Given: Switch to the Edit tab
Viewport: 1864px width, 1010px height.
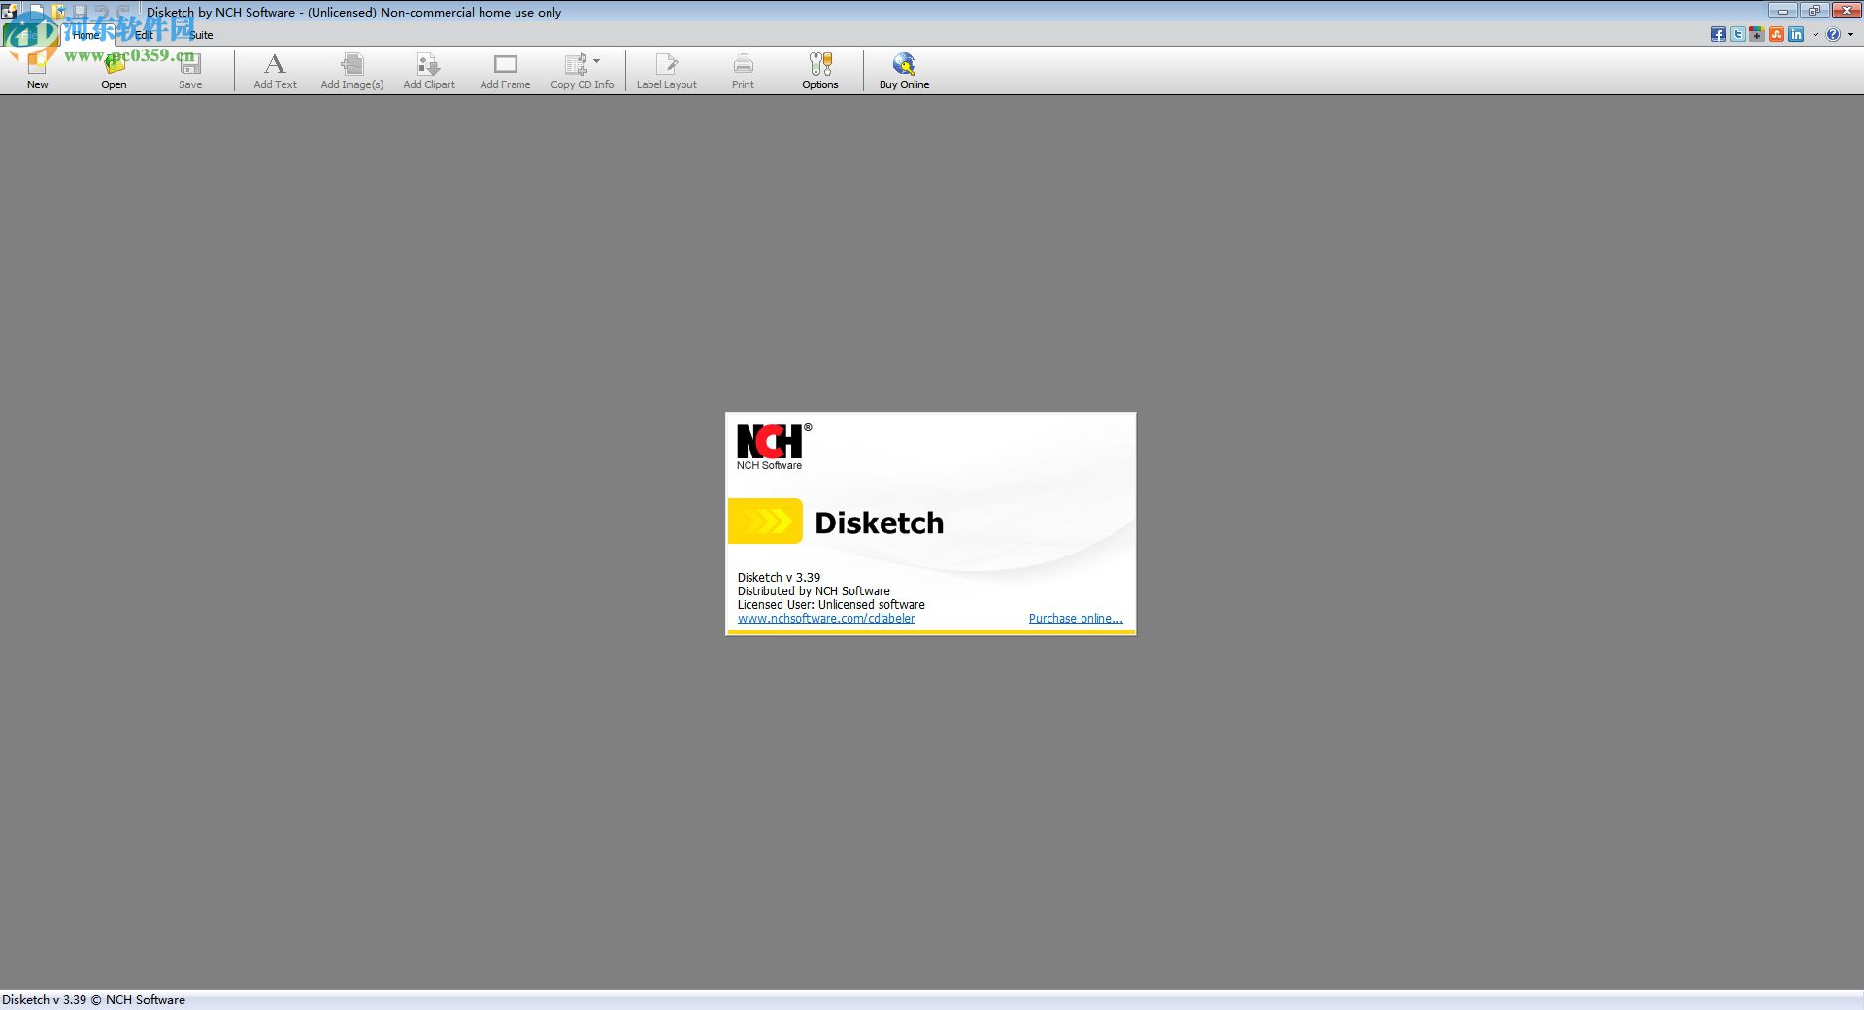Looking at the screenshot, I should [146, 34].
